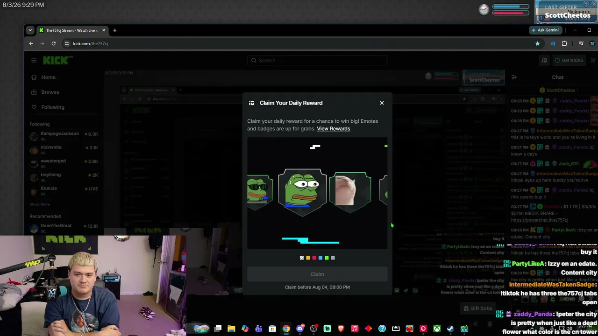
Task: Click the Gift Subs button
Action: 477,308
